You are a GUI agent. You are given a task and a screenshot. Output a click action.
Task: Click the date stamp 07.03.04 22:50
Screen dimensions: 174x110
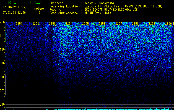(x=14, y=13)
